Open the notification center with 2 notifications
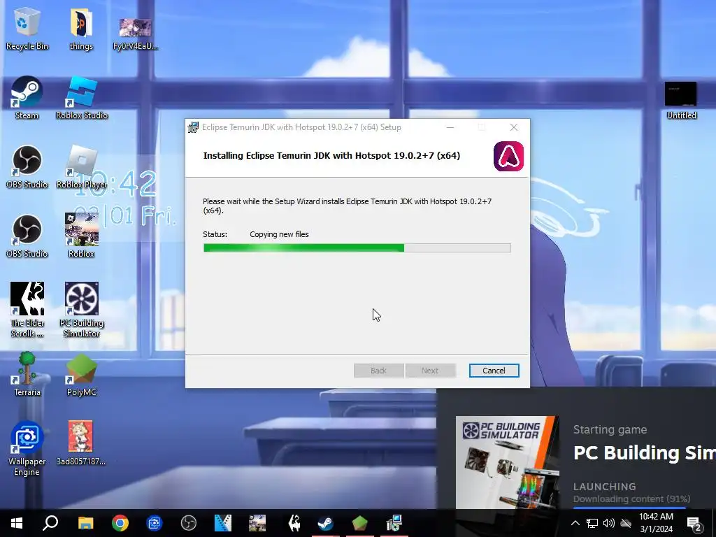 tap(694, 524)
